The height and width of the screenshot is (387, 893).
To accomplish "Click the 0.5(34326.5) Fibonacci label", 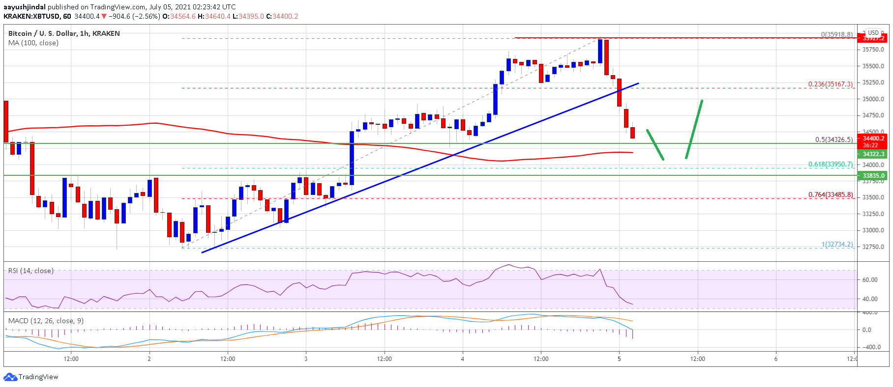I will click(834, 139).
